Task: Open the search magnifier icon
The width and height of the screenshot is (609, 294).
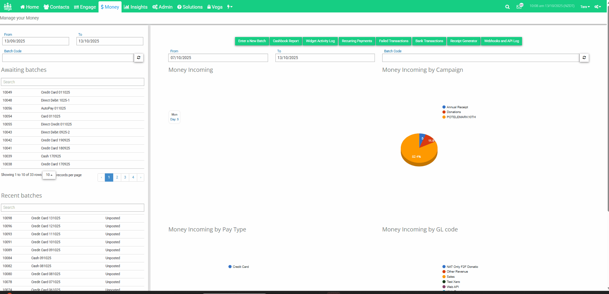Action: (507, 7)
